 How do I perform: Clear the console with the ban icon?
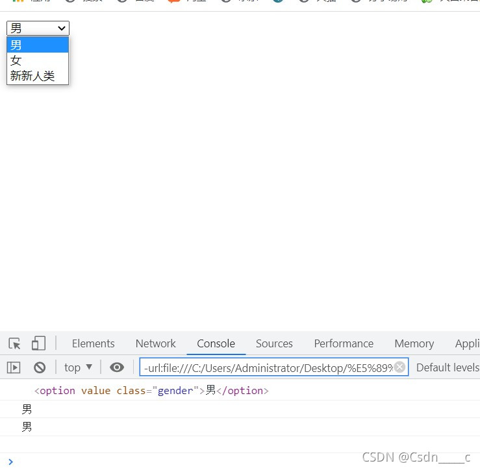40,367
